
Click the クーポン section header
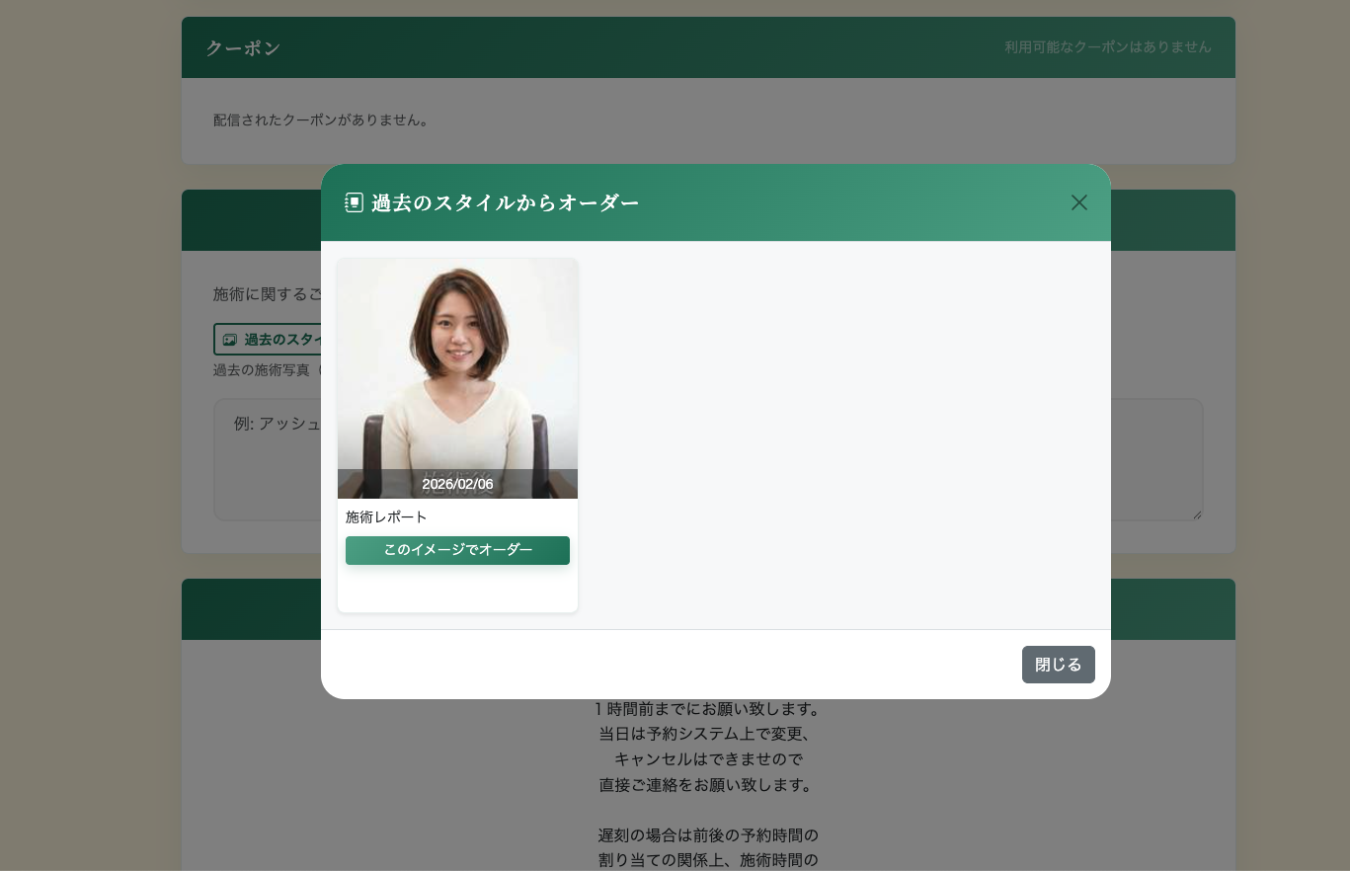pos(243,48)
